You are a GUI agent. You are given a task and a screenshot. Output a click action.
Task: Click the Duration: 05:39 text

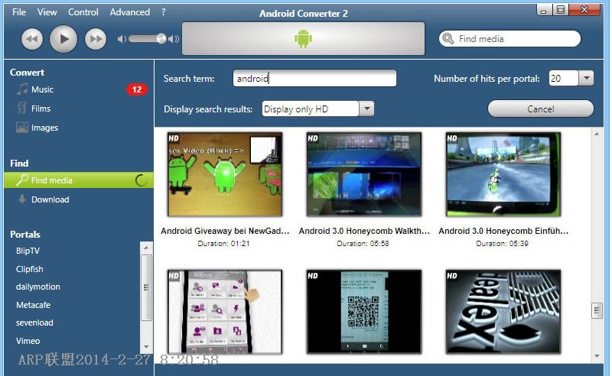click(502, 244)
